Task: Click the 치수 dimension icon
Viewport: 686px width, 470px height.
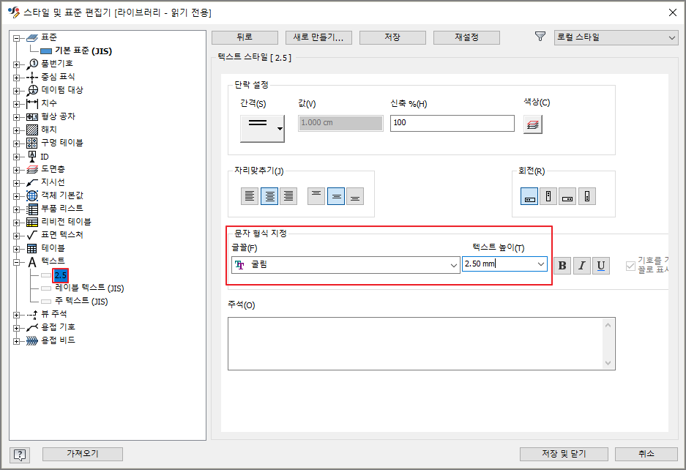Action: tap(32, 104)
